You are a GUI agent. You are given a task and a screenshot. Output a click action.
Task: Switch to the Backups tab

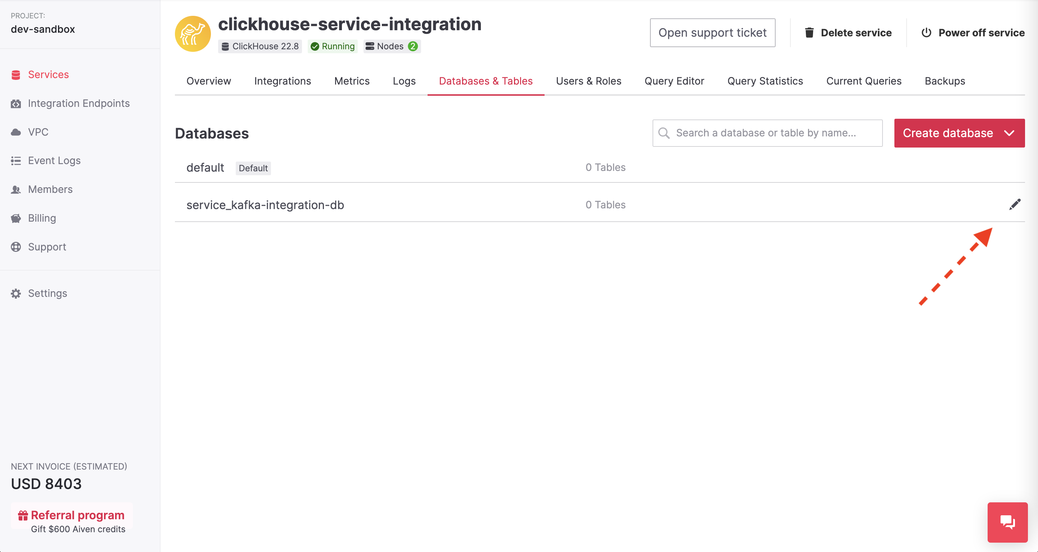[x=945, y=81]
